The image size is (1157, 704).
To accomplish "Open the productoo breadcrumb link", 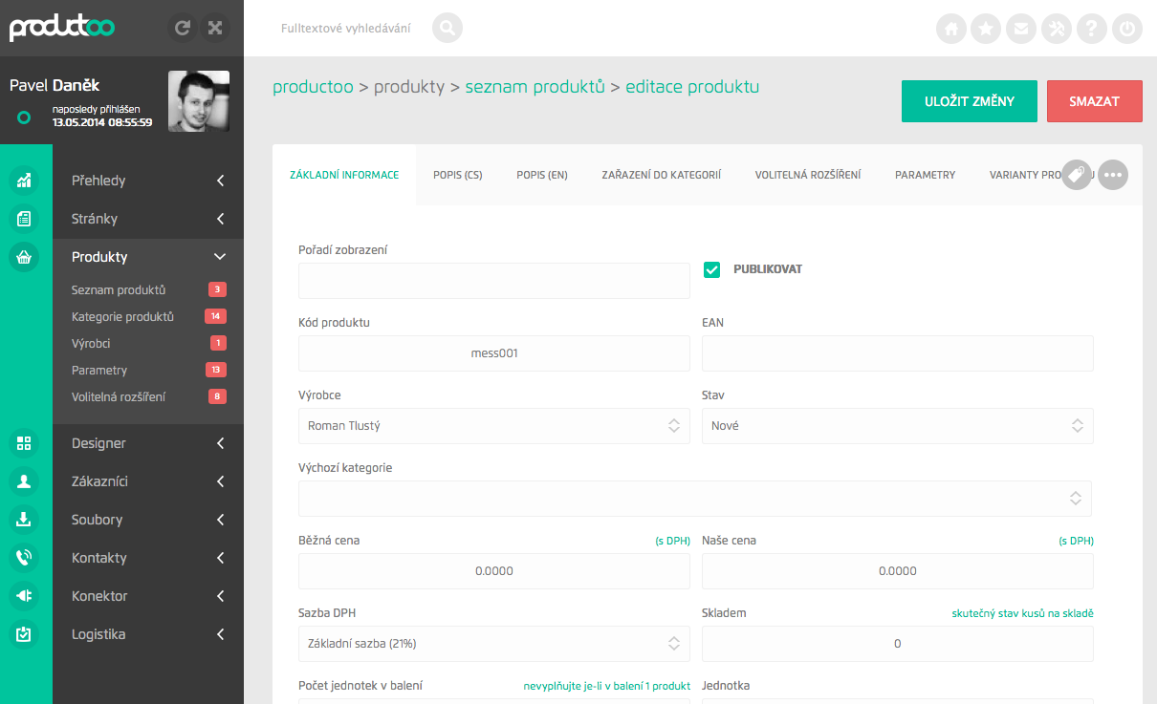I will (x=313, y=87).
